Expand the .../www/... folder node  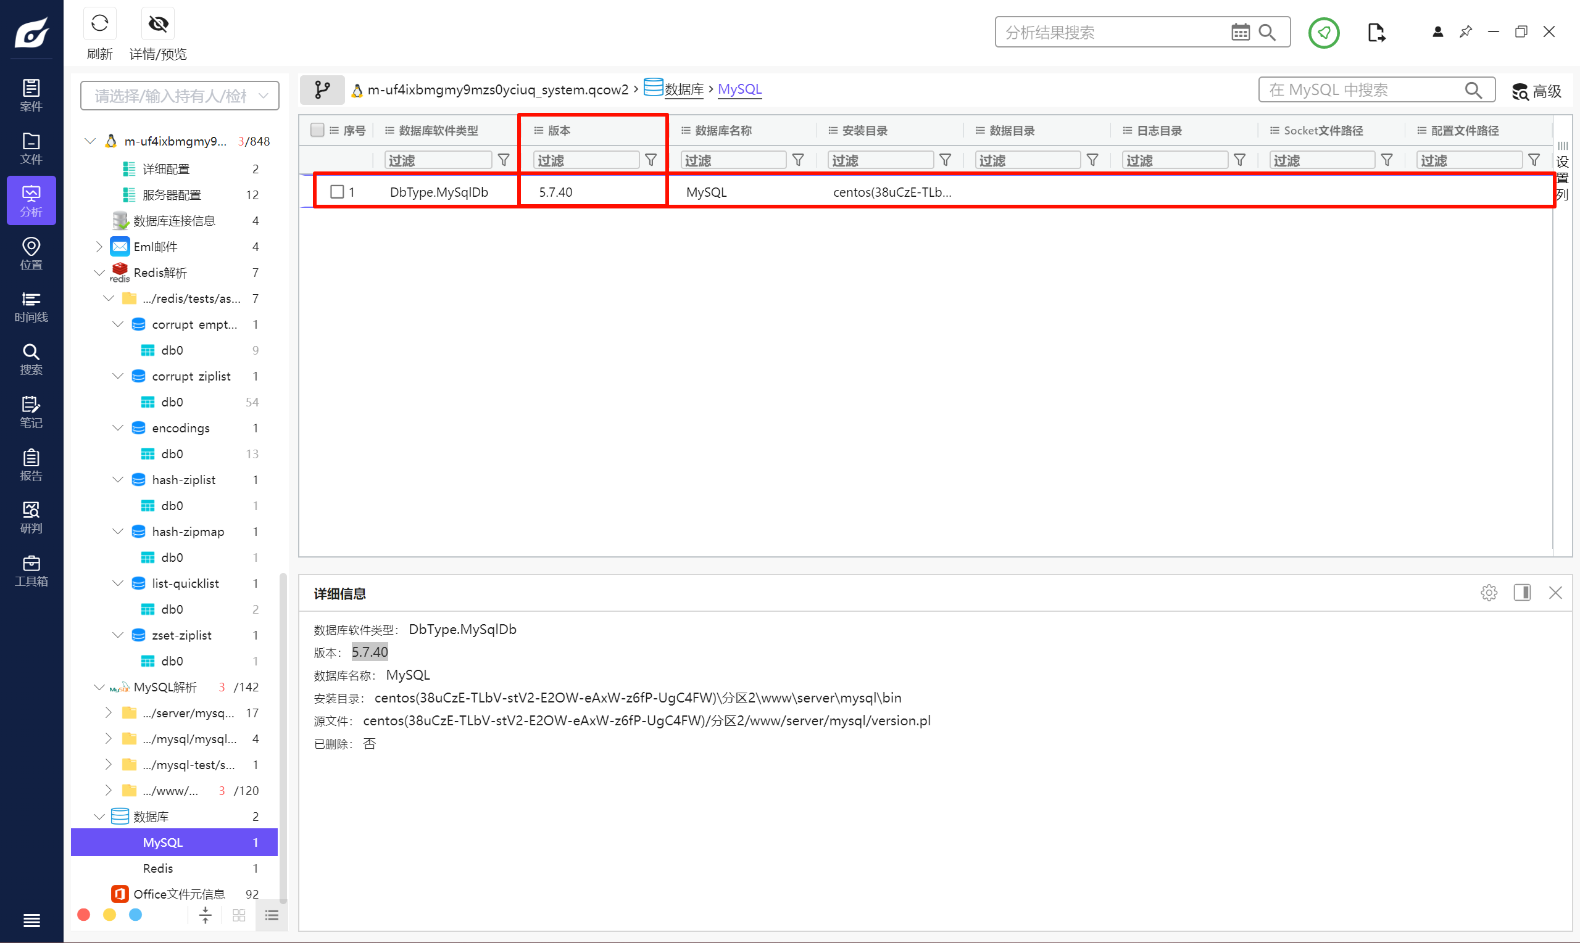tap(108, 791)
